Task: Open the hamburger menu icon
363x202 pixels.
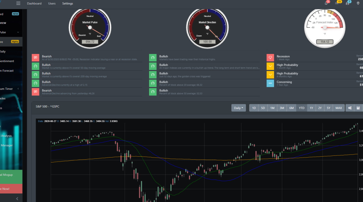Action: pyautogui.click(x=18, y=3)
